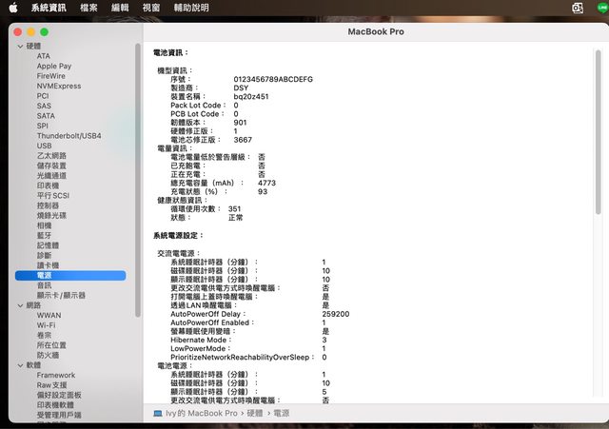Image resolution: width=609 pixels, height=429 pixels.
Task: Select WWAN in the sidebar
Action: (x=49, y=315)
